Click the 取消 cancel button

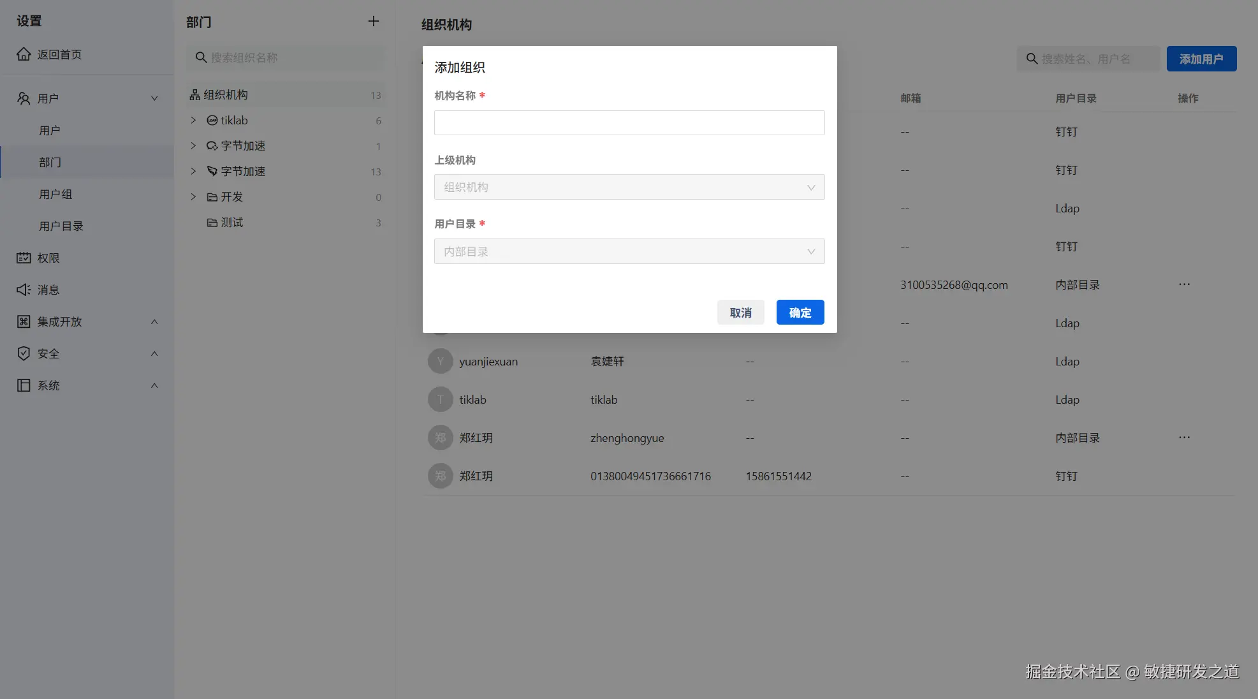coord(740,313)
